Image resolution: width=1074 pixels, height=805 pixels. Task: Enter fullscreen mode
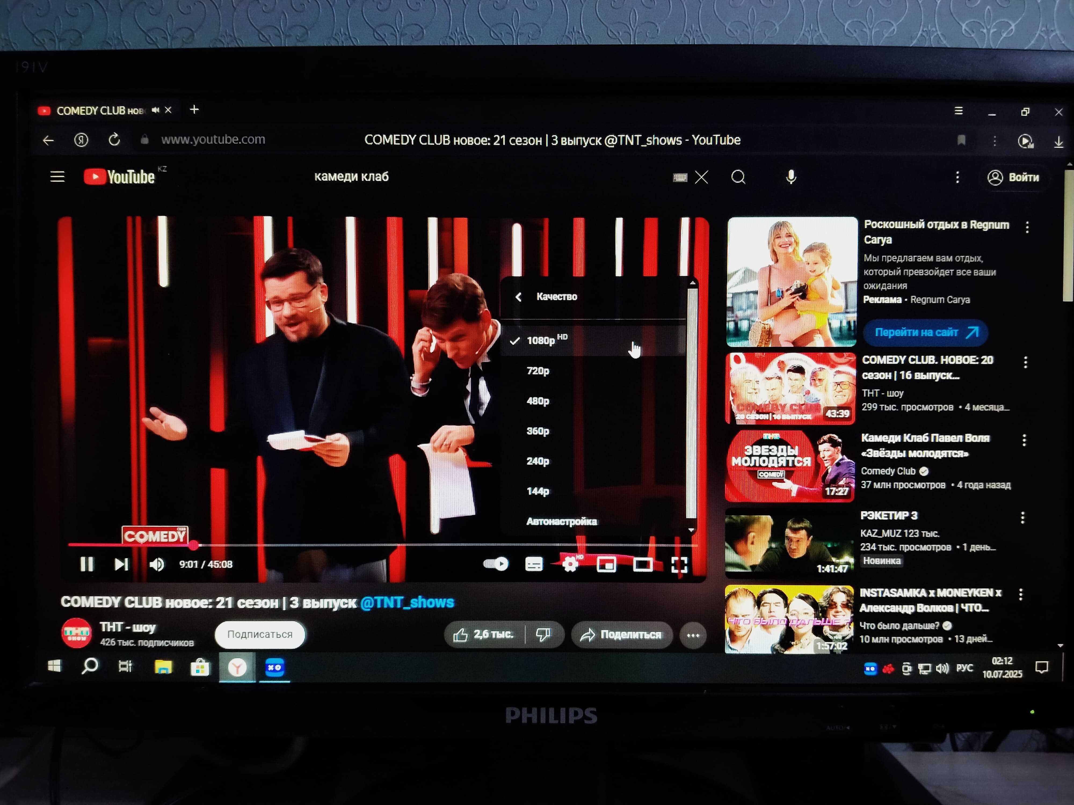[679, 564]
